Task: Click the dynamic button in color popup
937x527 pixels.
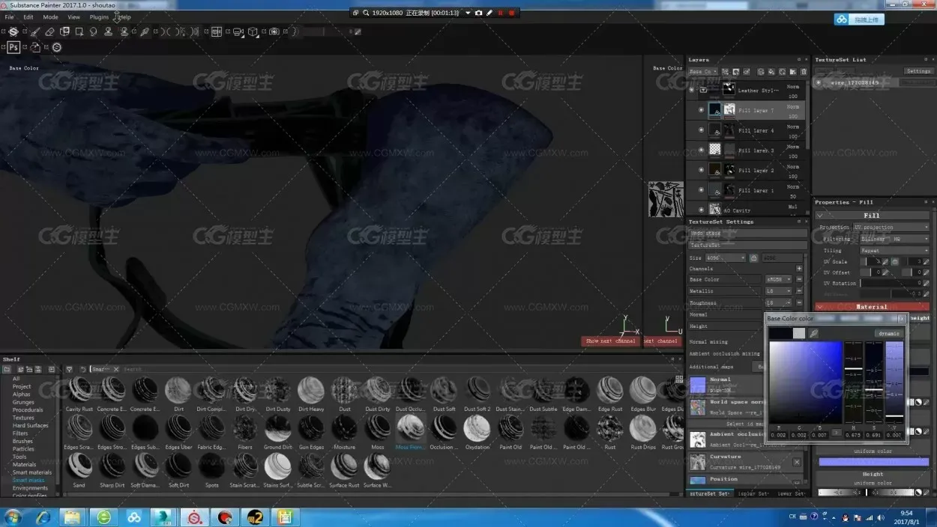Action: (888, 334)
